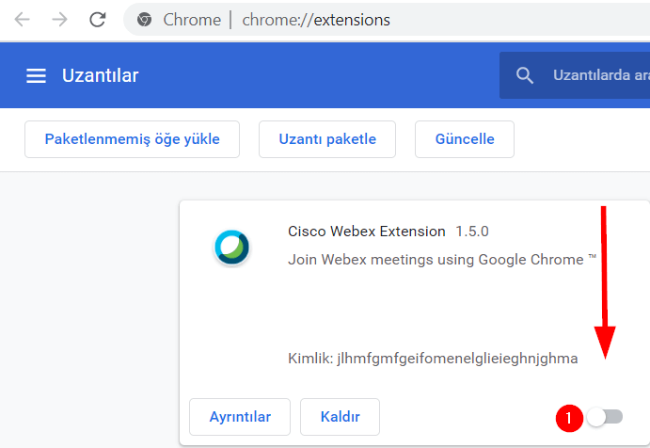Click the Cisco Webex extension logo
650x448 pixels.
(231, 247)
